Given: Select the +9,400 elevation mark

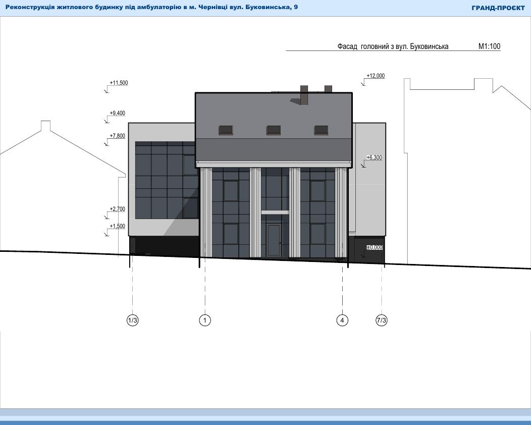Looking at the screenshot, I should click(x=117, y=114).
